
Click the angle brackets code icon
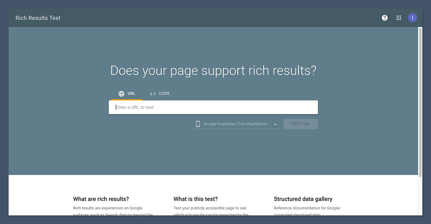153,94
